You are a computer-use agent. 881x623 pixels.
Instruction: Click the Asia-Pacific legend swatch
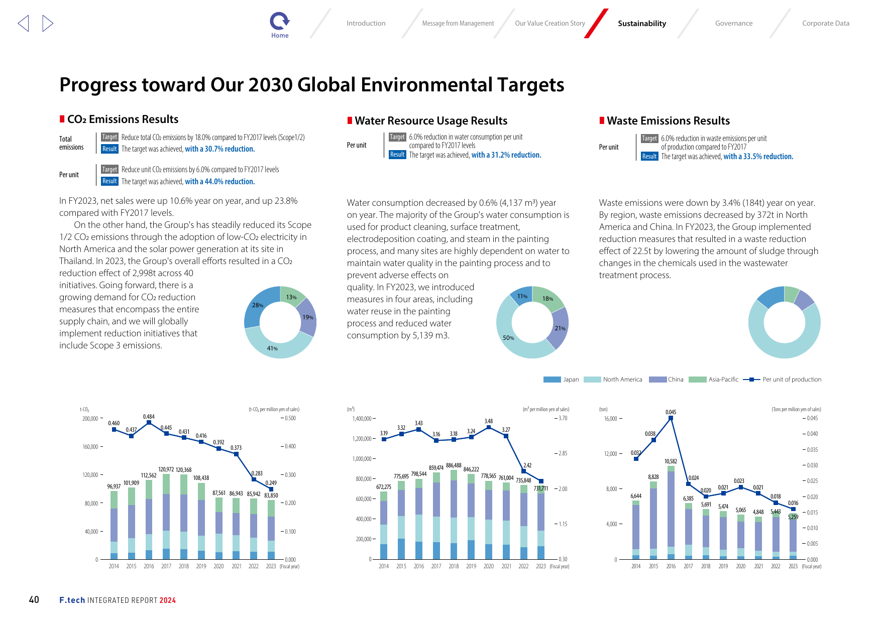point(698,380)
